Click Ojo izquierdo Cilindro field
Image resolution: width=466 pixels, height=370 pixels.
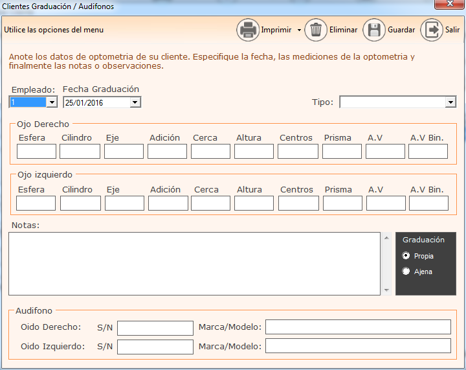(80, 203)
